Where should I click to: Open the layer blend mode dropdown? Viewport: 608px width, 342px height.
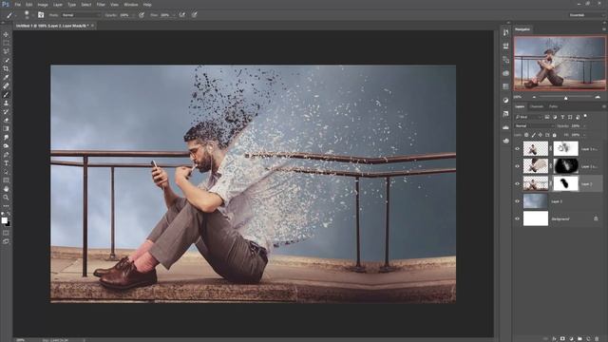tap(534, 126)
